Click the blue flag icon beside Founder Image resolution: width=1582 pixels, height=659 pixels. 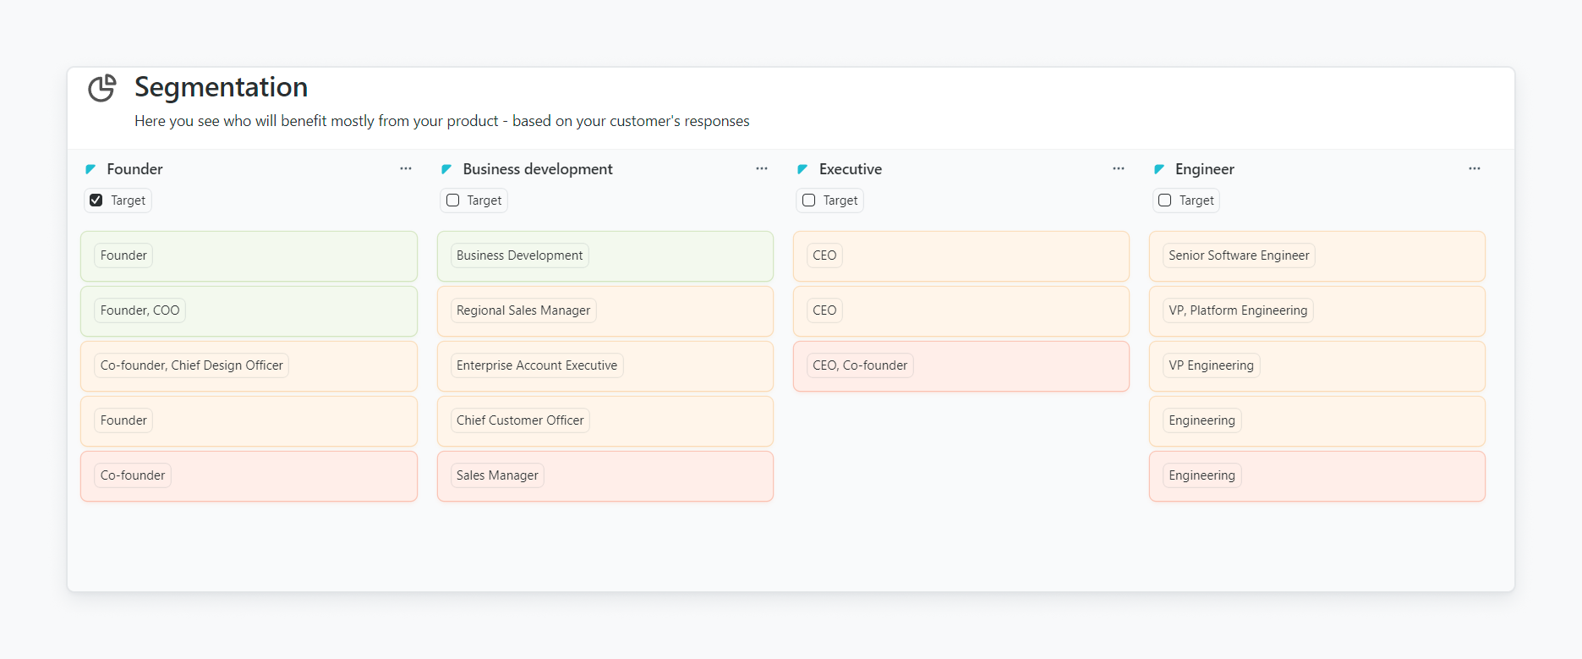click(x=90, y=169)
